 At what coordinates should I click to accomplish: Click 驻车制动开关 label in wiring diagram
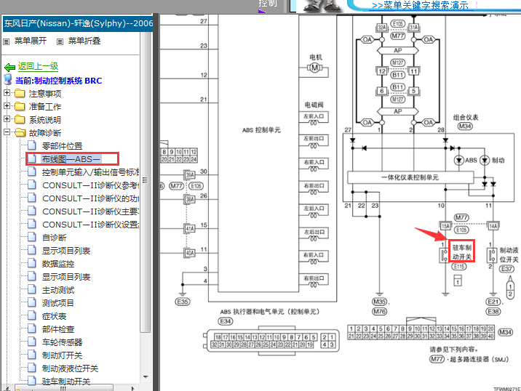[x=461, y=252]
